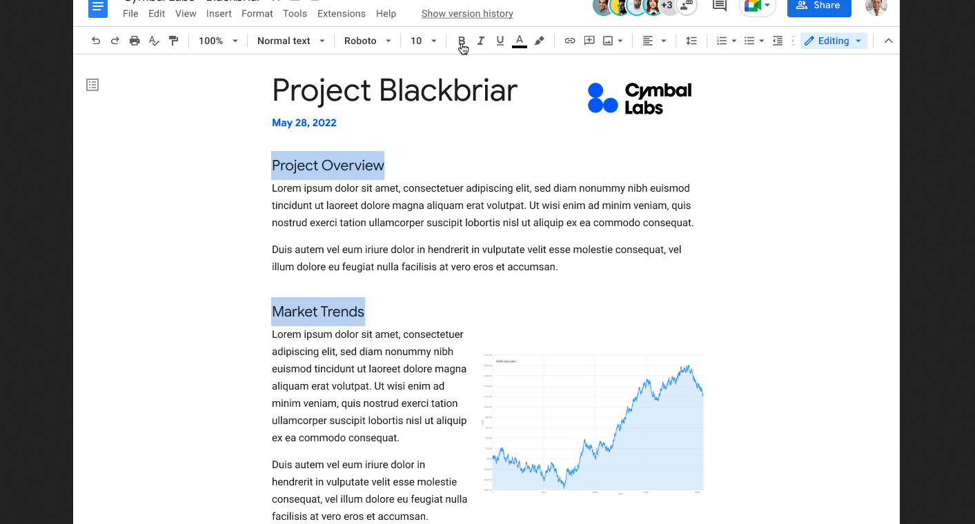This screenshot has width=975, height=524.
Task: Open the zoom 100% dropdown
Action: click(x=218, y=41)
